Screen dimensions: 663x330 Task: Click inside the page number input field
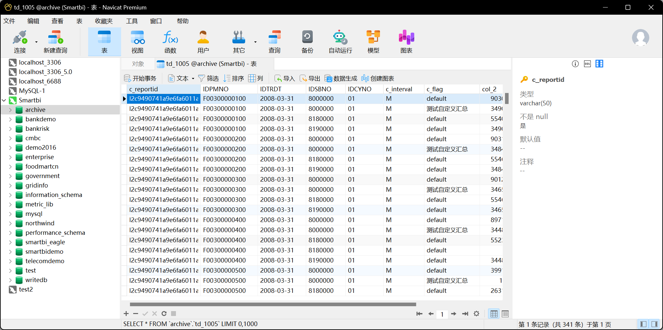(x=442, y=314)
